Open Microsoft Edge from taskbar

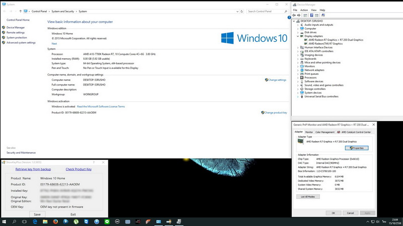(35, 221)
